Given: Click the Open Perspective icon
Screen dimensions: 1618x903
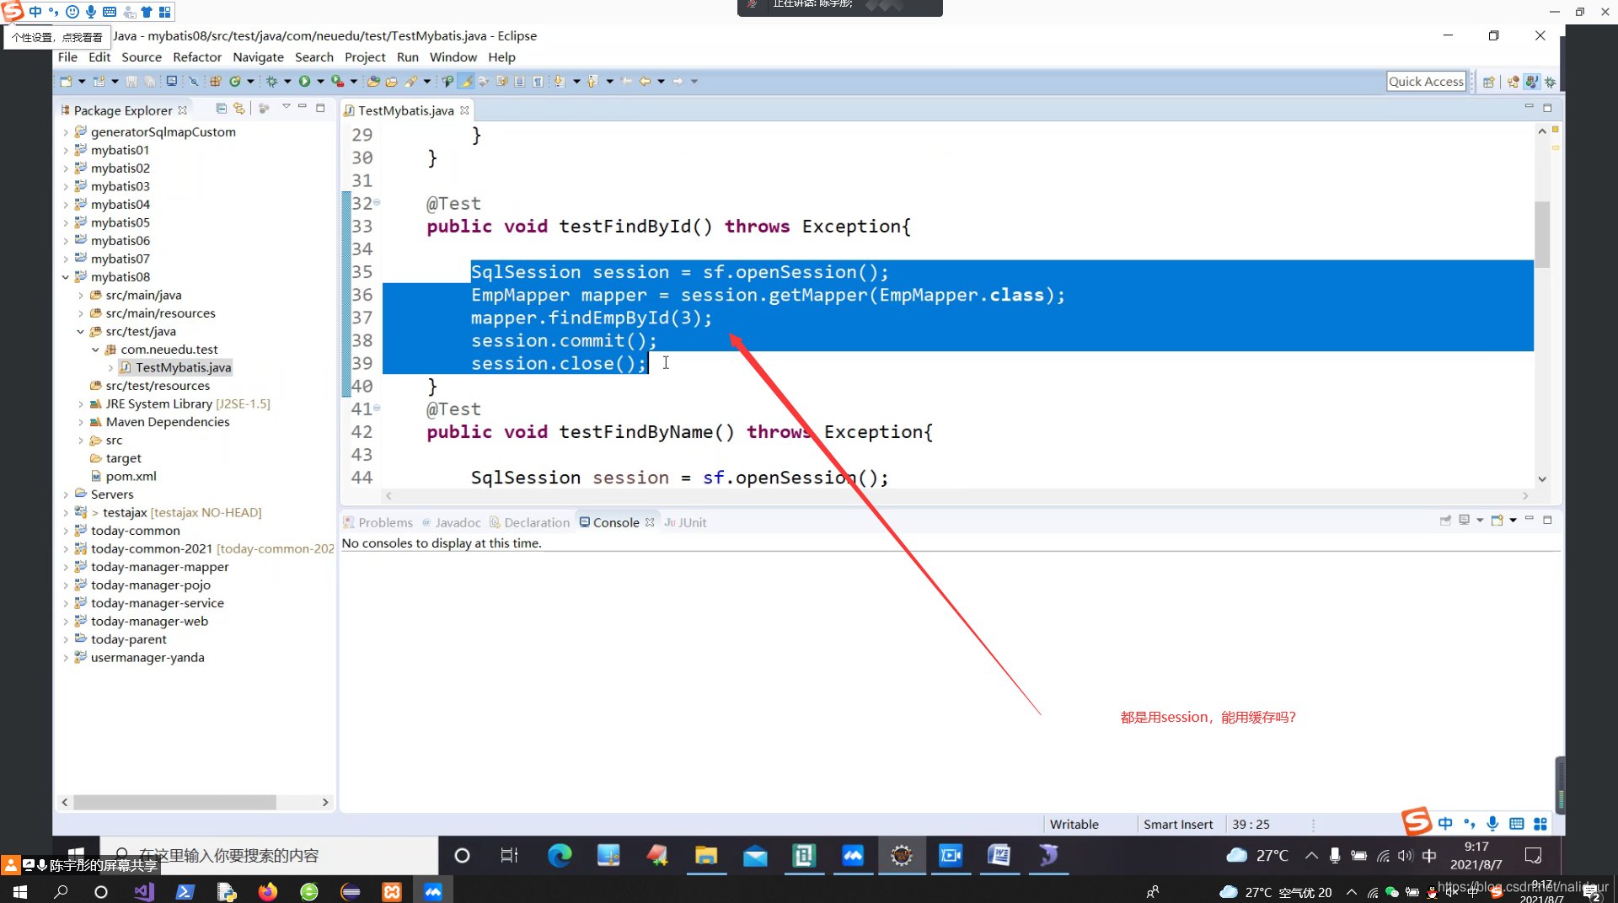Looking at the screenshot, I should click(x=1489, y=82).
